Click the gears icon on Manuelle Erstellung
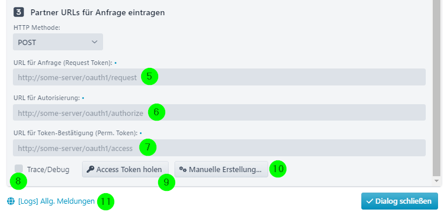448x216 pixels. (x=183, y=169)
